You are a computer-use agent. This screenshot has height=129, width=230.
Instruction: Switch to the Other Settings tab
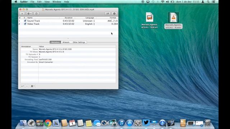[79, 42]
